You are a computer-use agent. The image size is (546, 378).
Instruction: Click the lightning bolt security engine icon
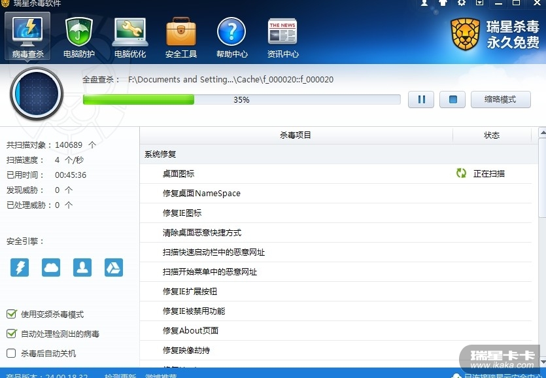[x=20, y=267]
